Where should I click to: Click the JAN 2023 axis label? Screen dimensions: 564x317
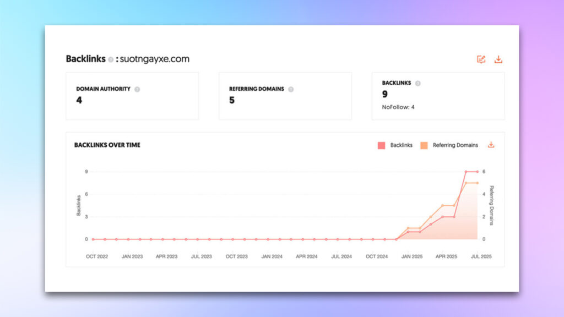[132, 256]
